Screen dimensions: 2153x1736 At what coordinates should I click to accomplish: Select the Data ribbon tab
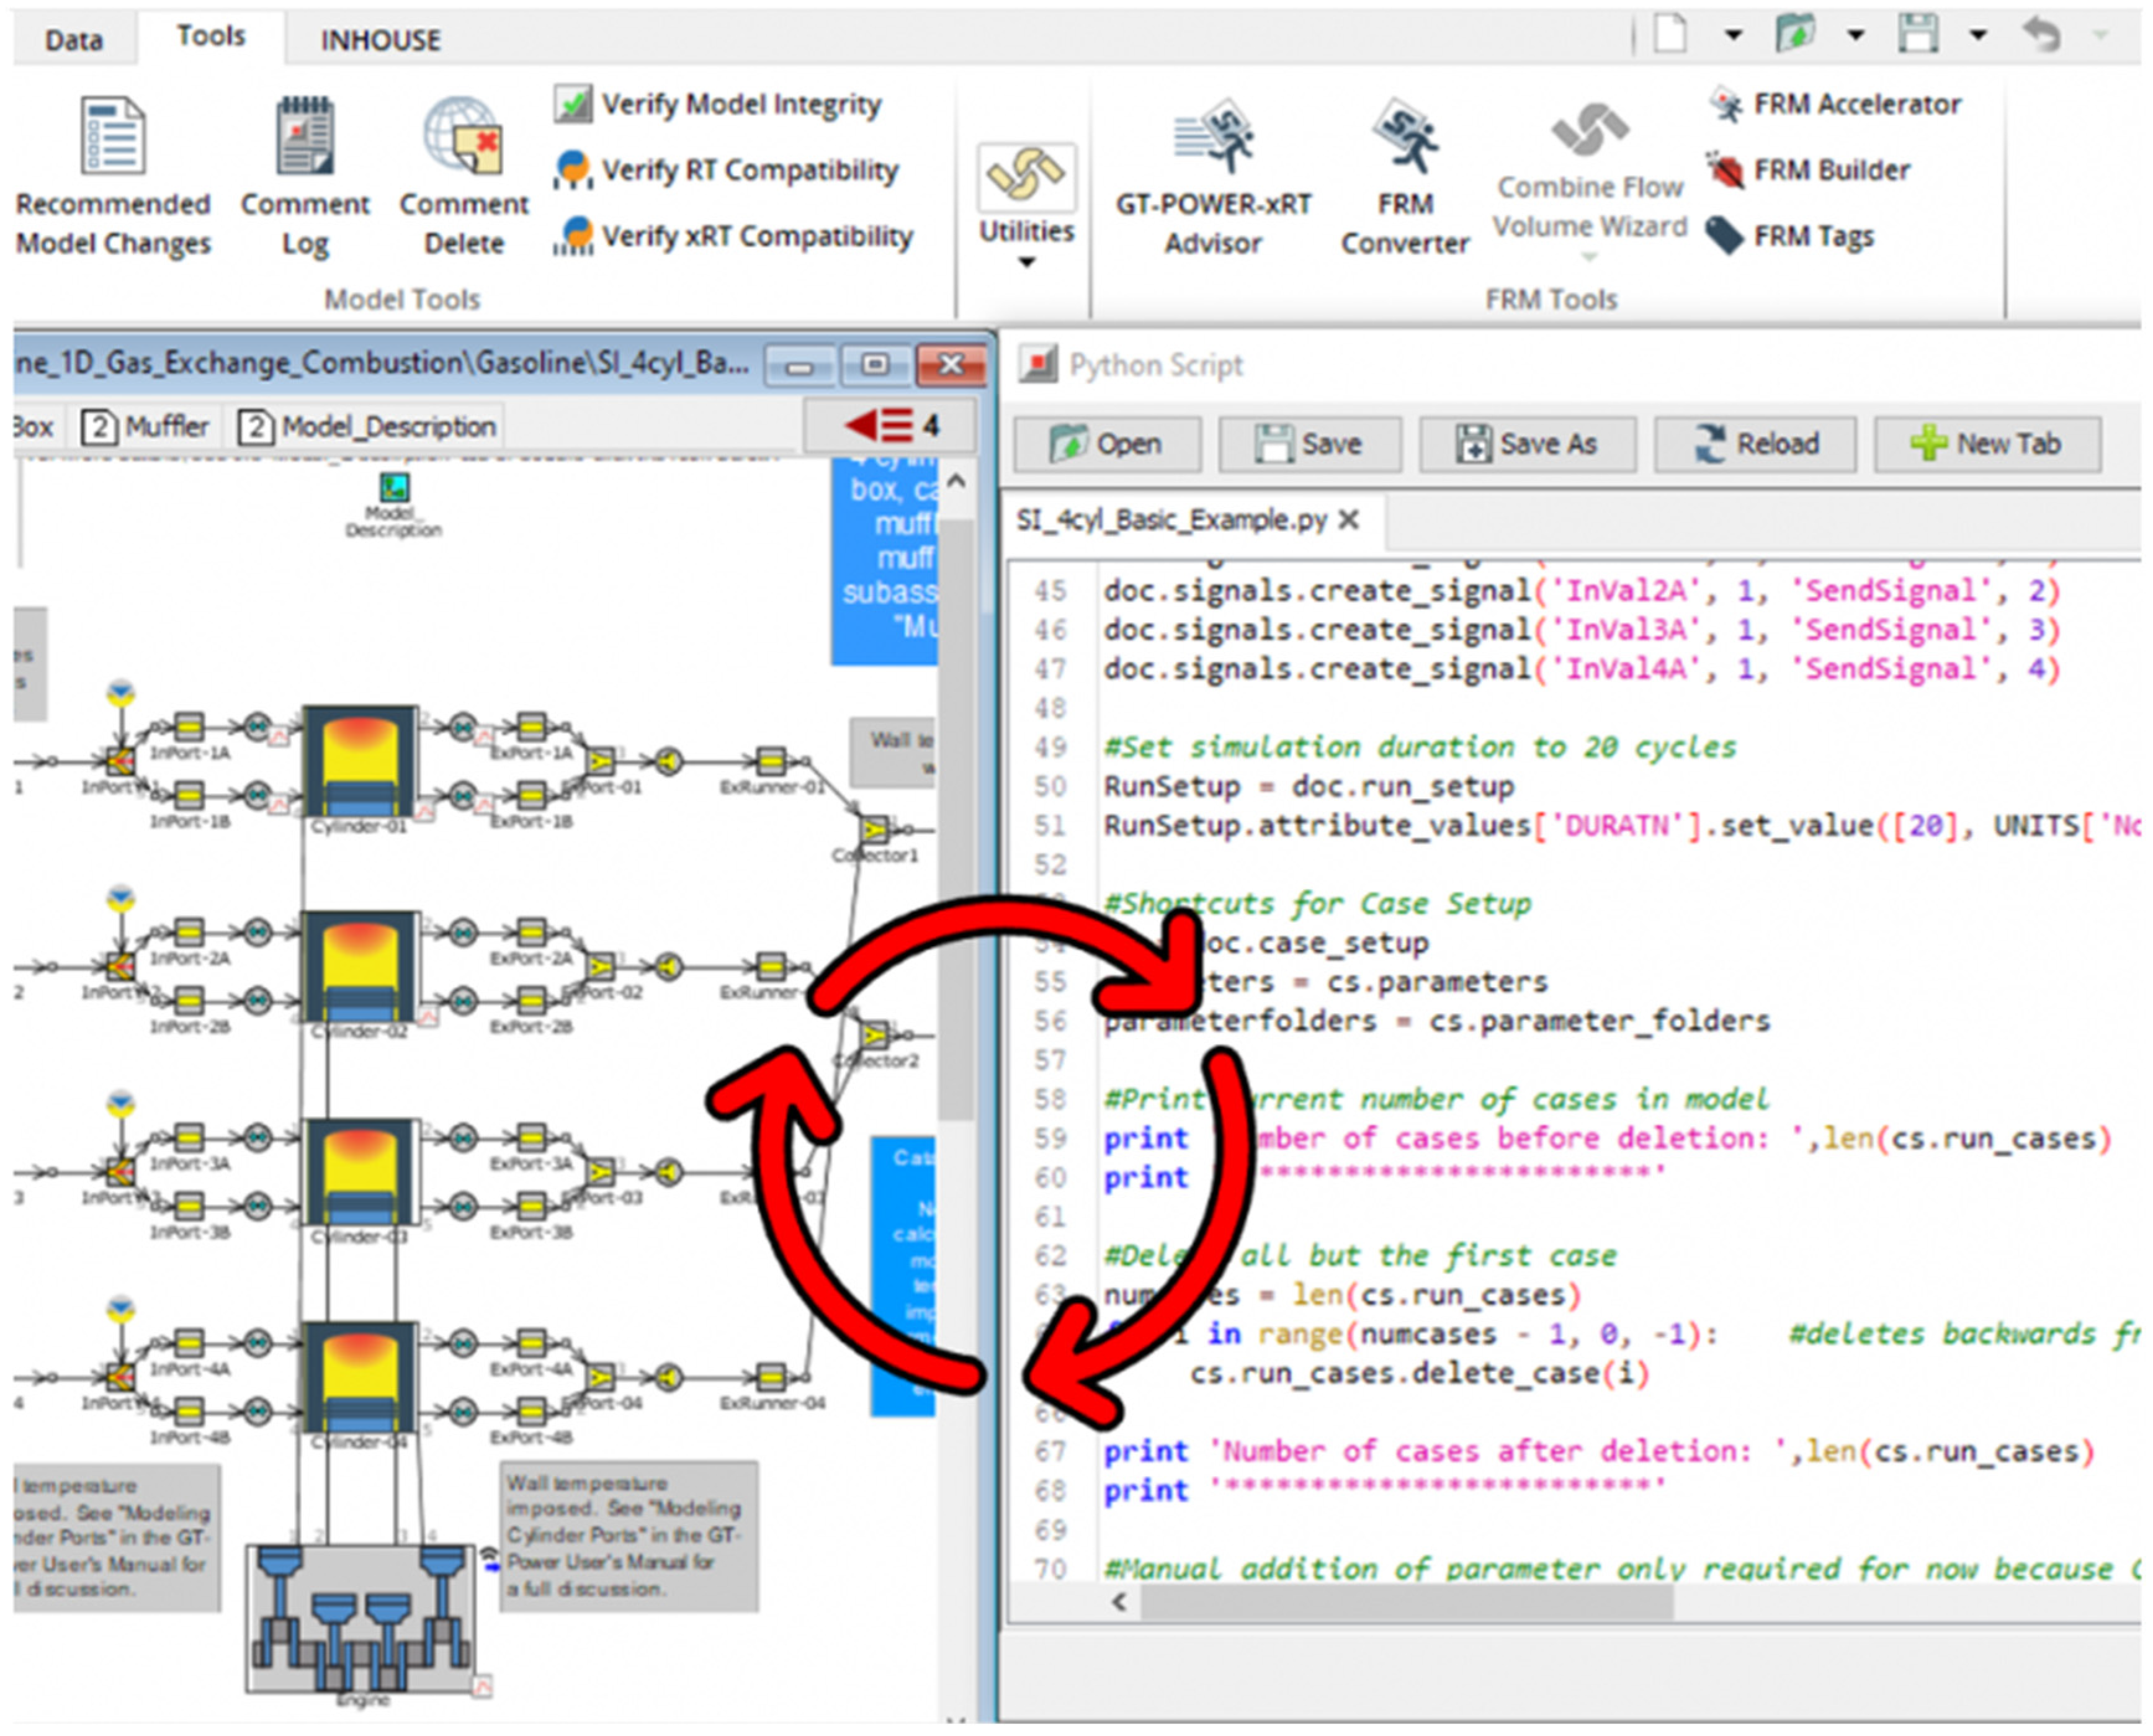pos(73,40)
